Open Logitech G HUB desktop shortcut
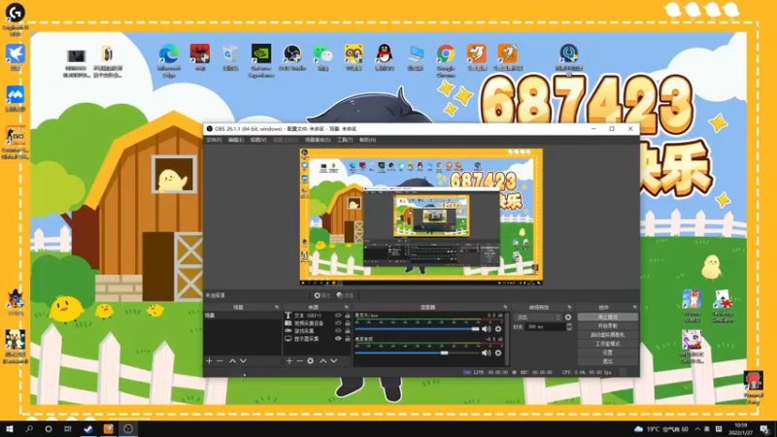 point(16,18)
